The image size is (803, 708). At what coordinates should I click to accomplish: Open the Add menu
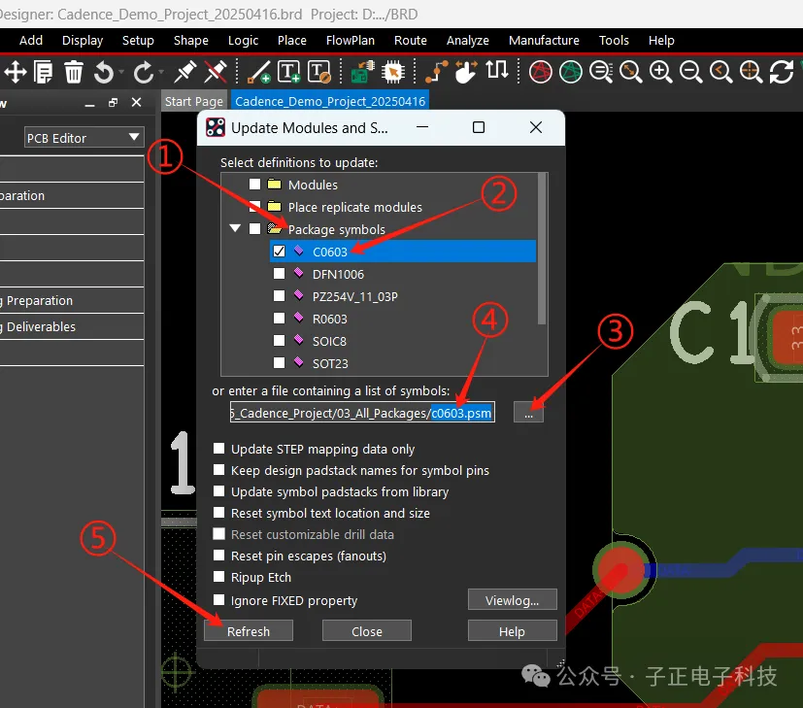coord(31,41)
